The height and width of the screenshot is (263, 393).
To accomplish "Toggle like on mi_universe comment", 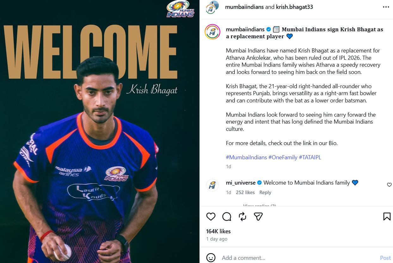I will 389,185.
